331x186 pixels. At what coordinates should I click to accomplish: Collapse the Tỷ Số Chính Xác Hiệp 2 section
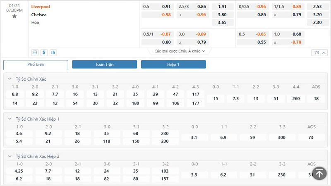(10, 157)
